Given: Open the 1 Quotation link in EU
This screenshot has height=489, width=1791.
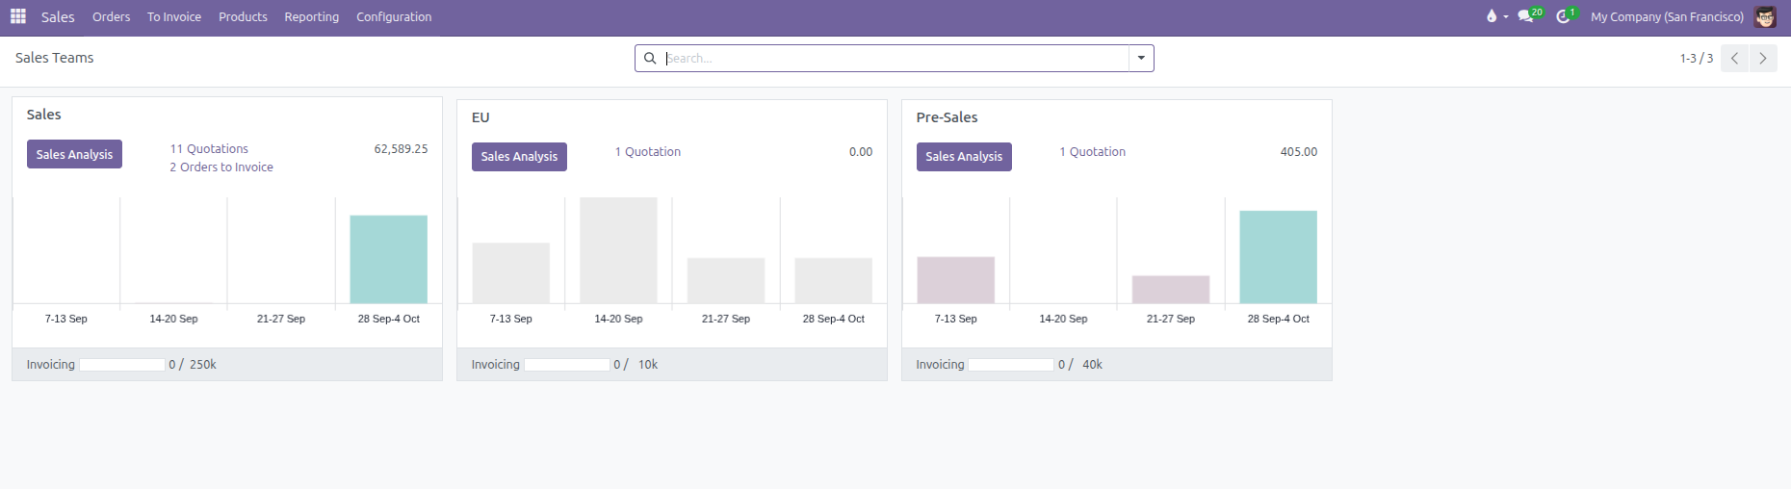Looking at the screenshot, I should (648, 152).
